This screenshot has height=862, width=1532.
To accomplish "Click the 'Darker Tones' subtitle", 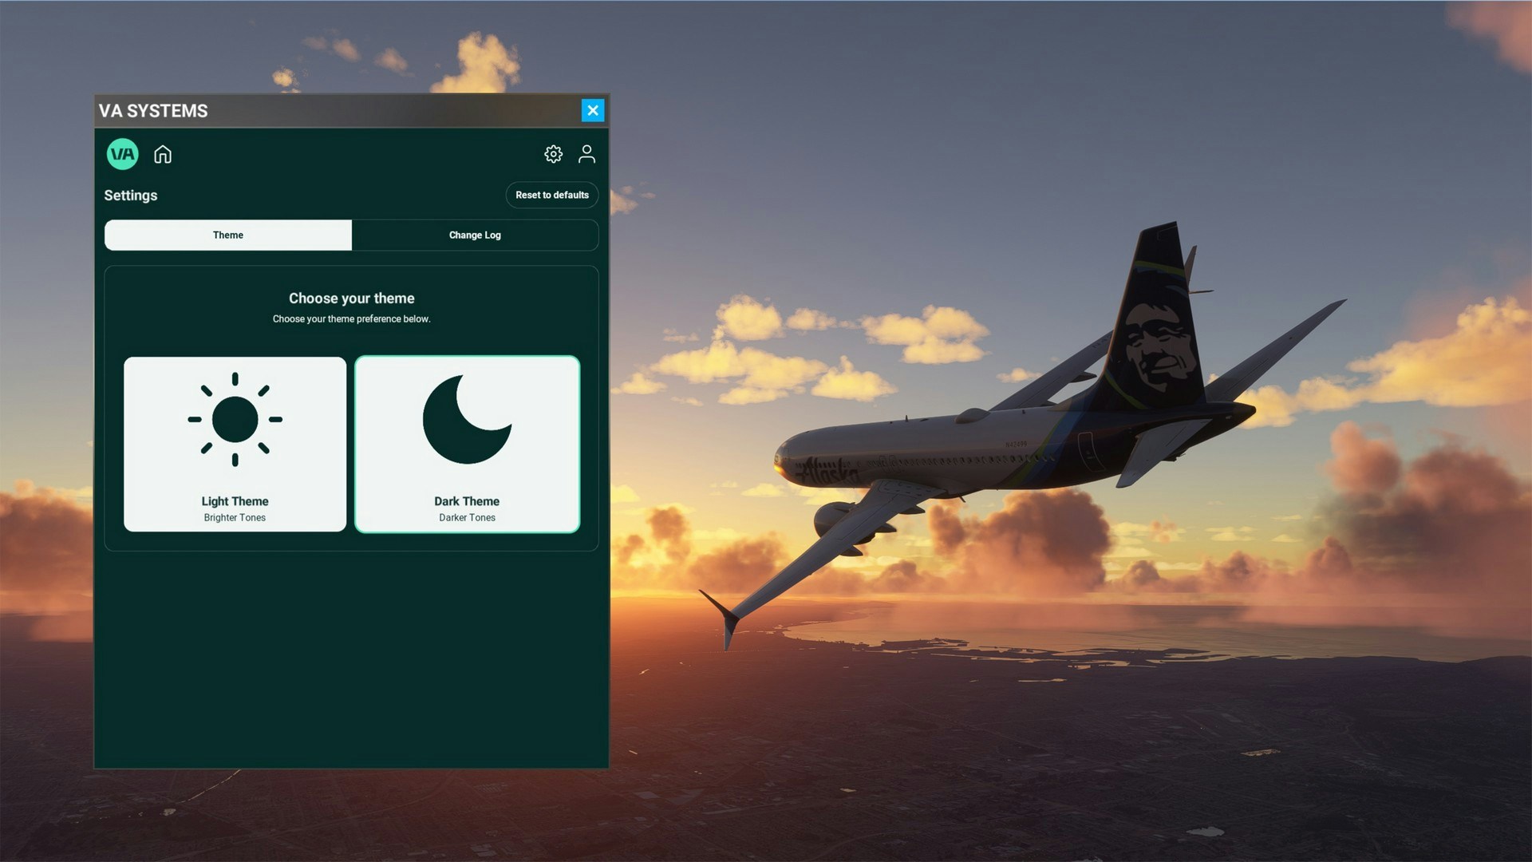I will click(x=467, y=518).
